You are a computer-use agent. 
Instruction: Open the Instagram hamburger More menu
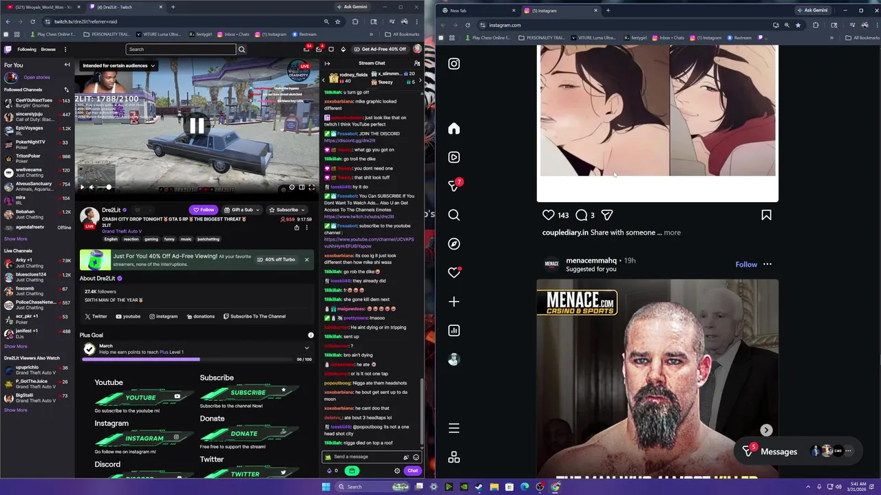(x=454, y=428)
